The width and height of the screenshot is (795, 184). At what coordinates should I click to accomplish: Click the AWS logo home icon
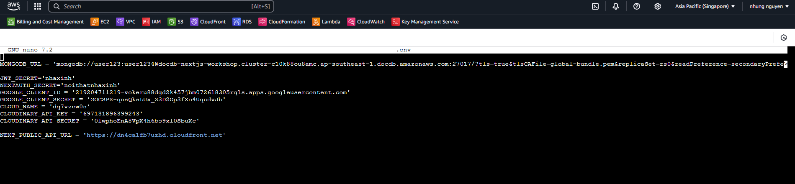coord(13,6)
